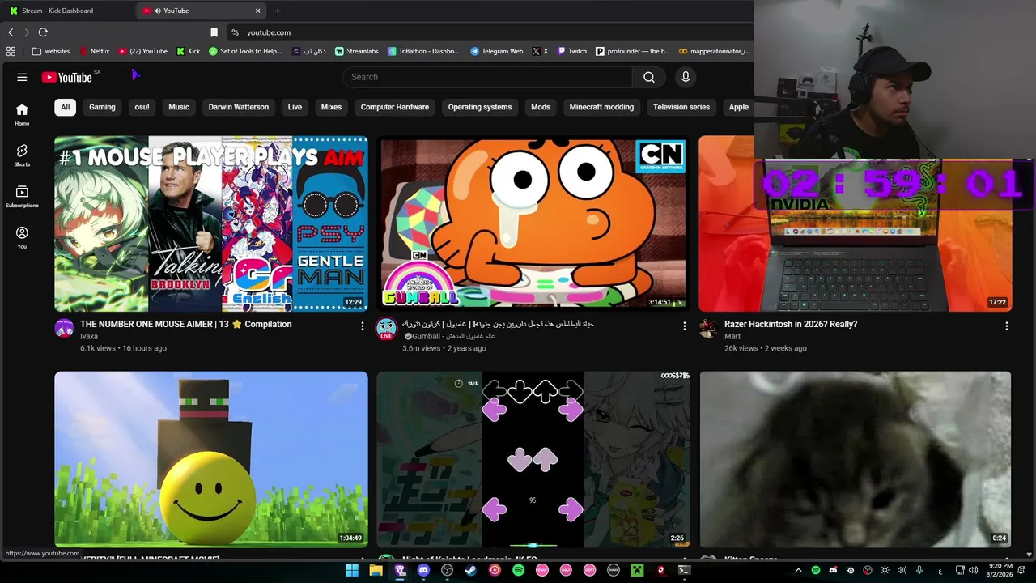Viewport: 1036px width, 583px height.
Task: Filter feed by Computer Hardware
Action: pos(395,107)
